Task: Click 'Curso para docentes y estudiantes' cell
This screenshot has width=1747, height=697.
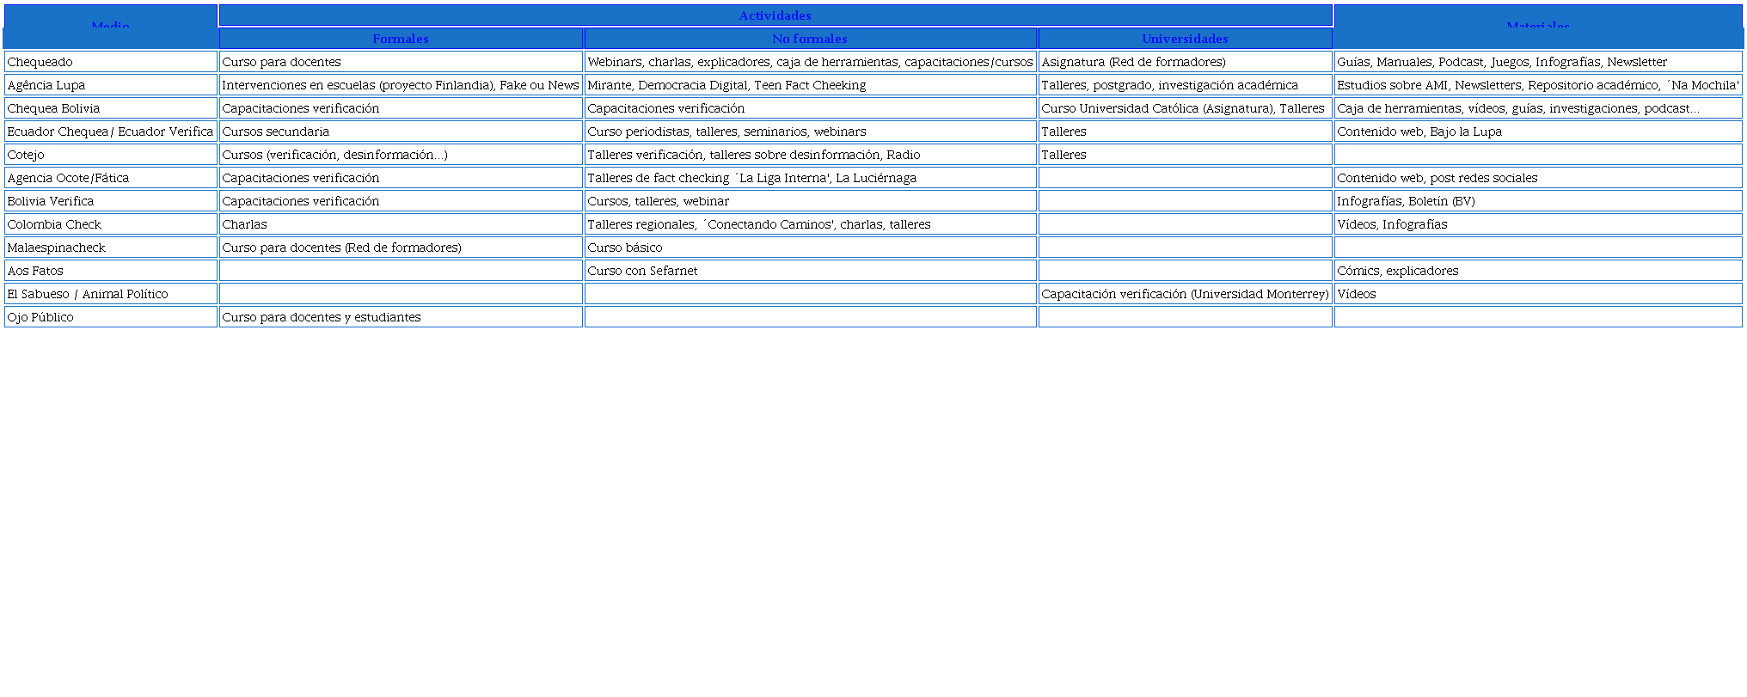Action: click(x=400, y=317)
